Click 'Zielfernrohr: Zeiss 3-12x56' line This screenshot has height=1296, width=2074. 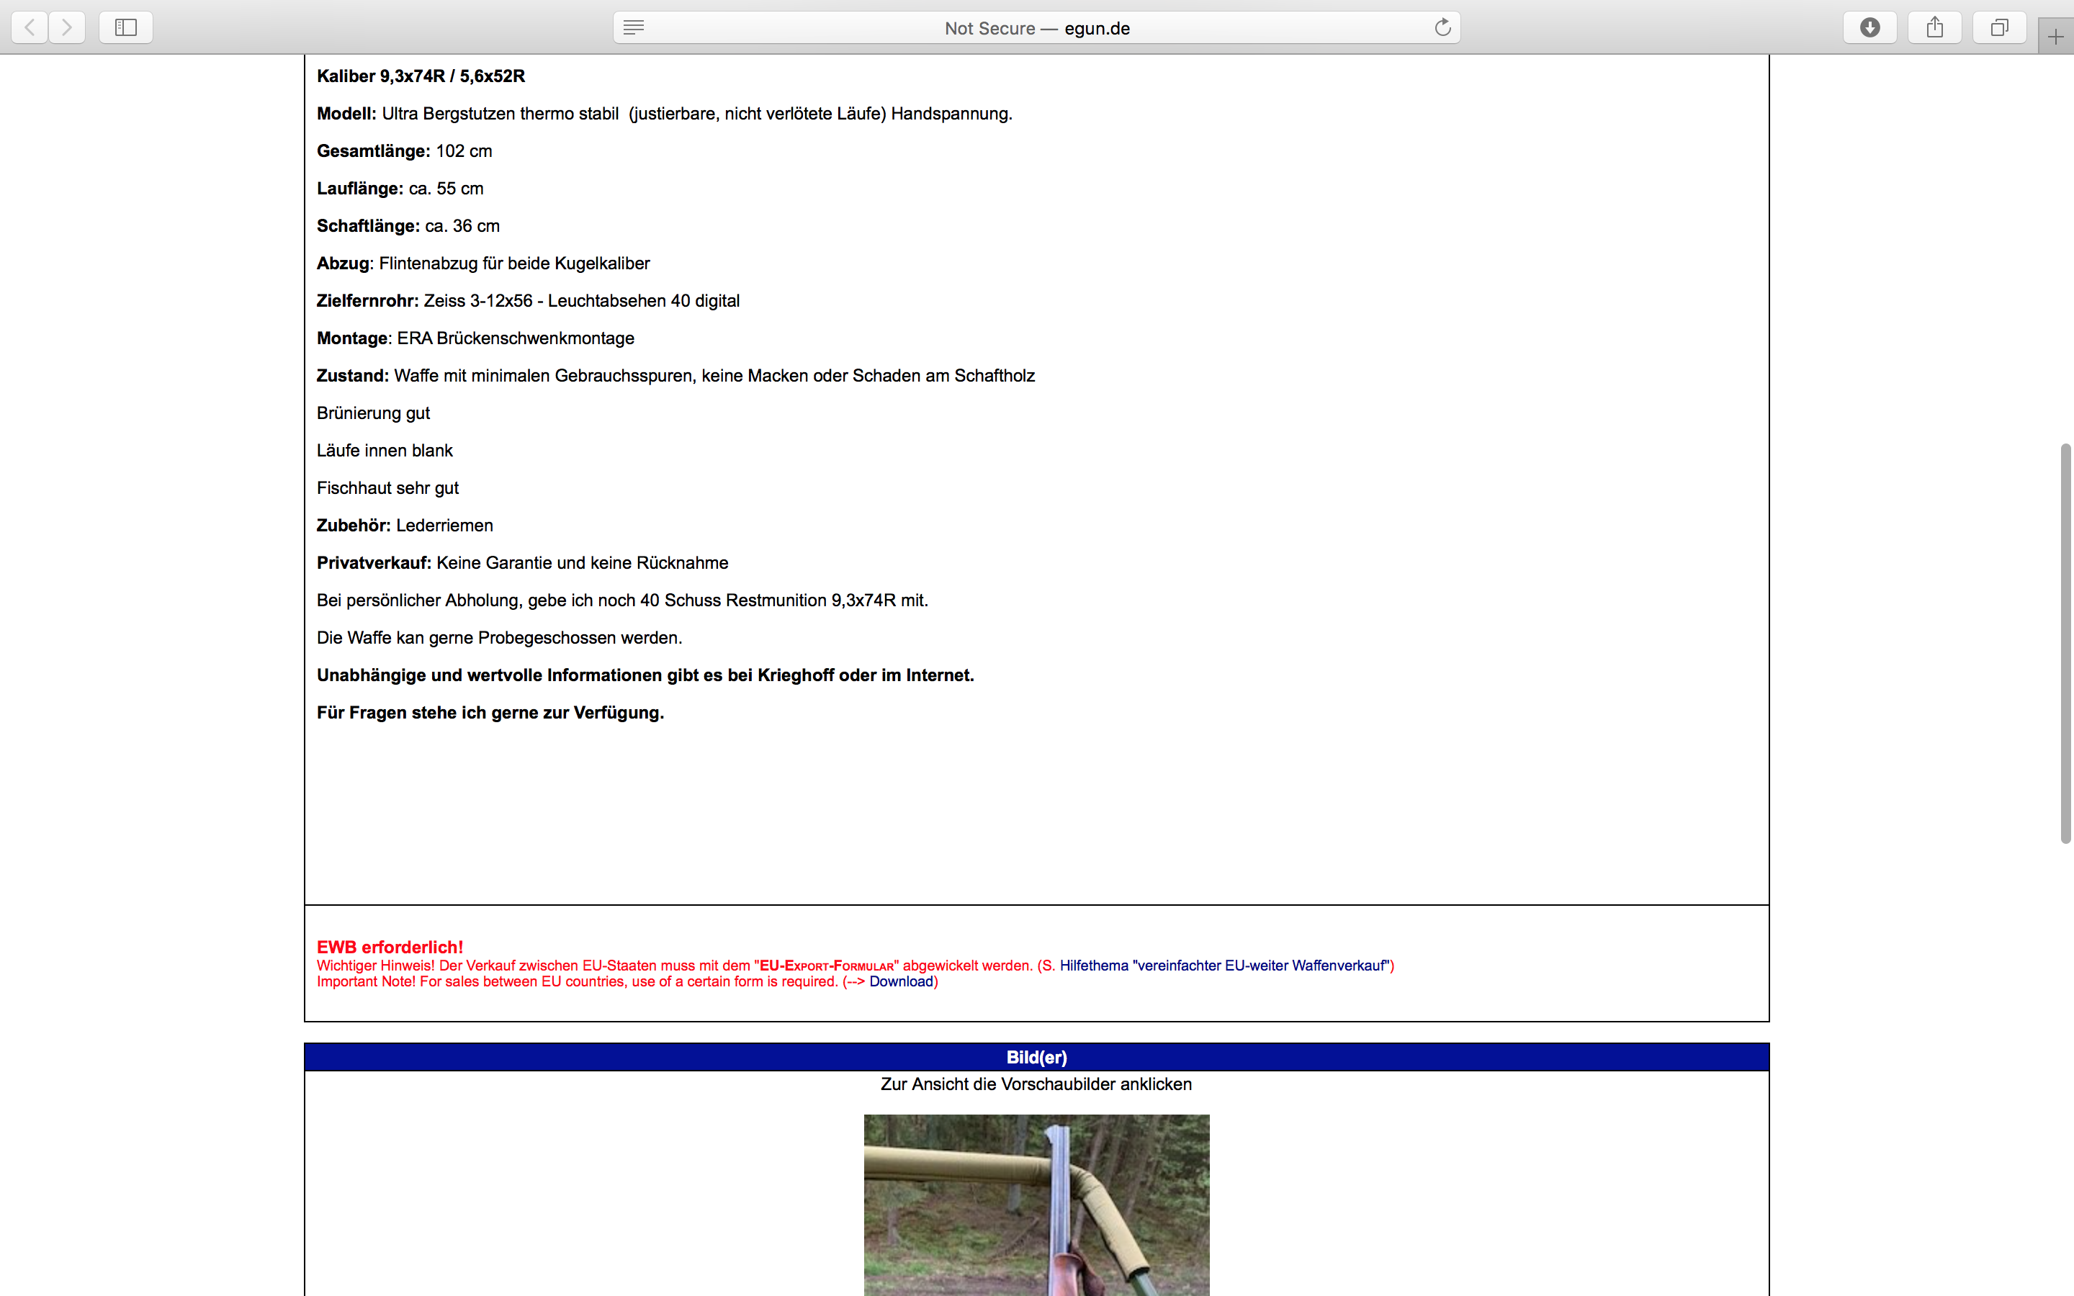(528, 301)
